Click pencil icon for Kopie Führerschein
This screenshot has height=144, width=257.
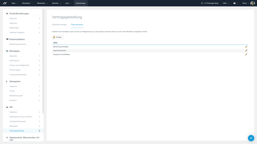pyautogui.click(x=246, y=50)
